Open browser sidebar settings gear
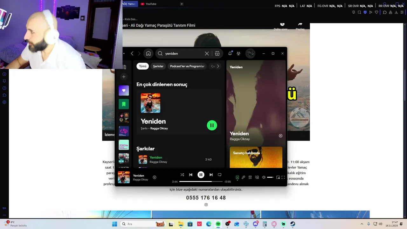This screenshot has height=229, width=407. pyautogui.click(x=4, y=102)
